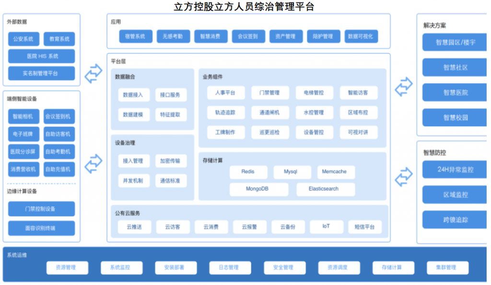Click the 智能相机 device block
The image size is (491, 285).
[23, 116]
